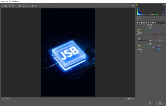Open the Presets panel tab

point(155,23)
